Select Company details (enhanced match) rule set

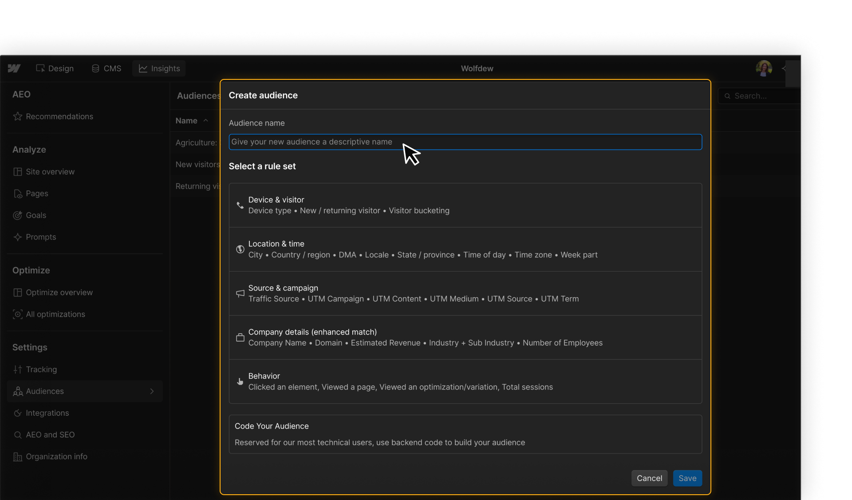pos(465,337)
